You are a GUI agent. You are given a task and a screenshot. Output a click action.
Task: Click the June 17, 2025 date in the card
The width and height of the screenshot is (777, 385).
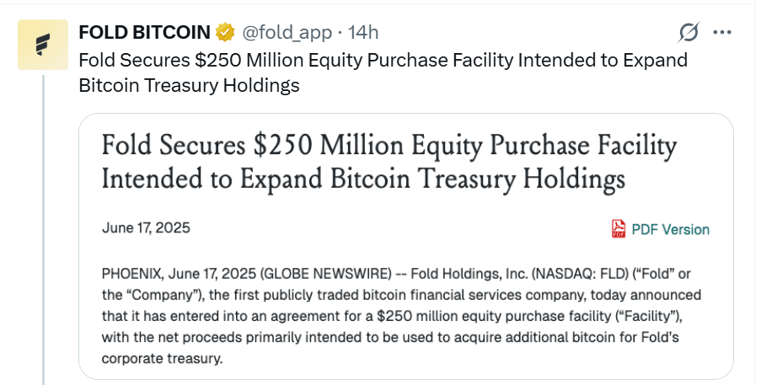click(146, 227)
